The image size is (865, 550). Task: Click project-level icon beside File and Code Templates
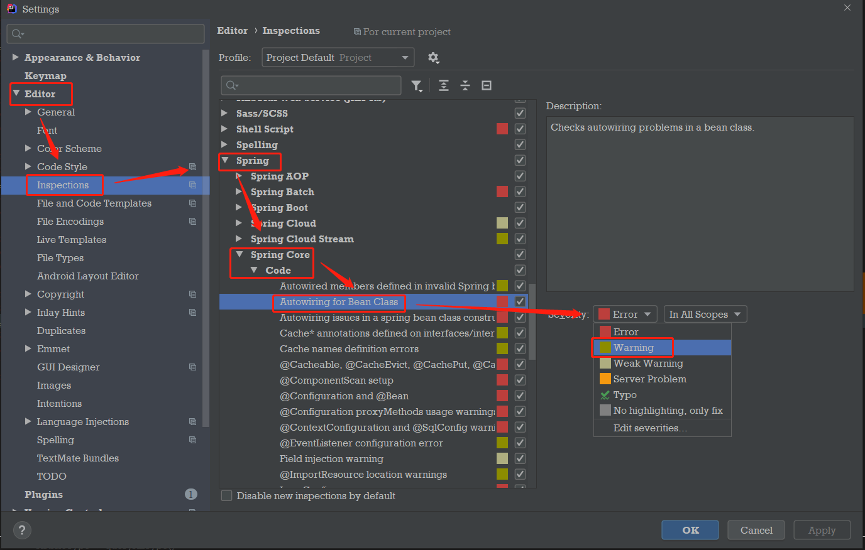(192, 203)
